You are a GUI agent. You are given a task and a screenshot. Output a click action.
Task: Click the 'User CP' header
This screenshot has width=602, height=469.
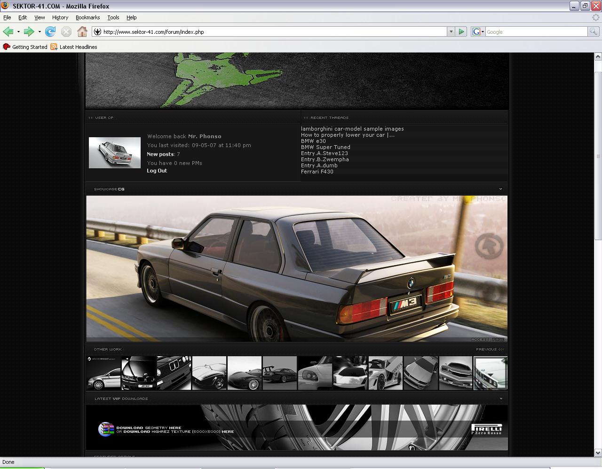104,117
